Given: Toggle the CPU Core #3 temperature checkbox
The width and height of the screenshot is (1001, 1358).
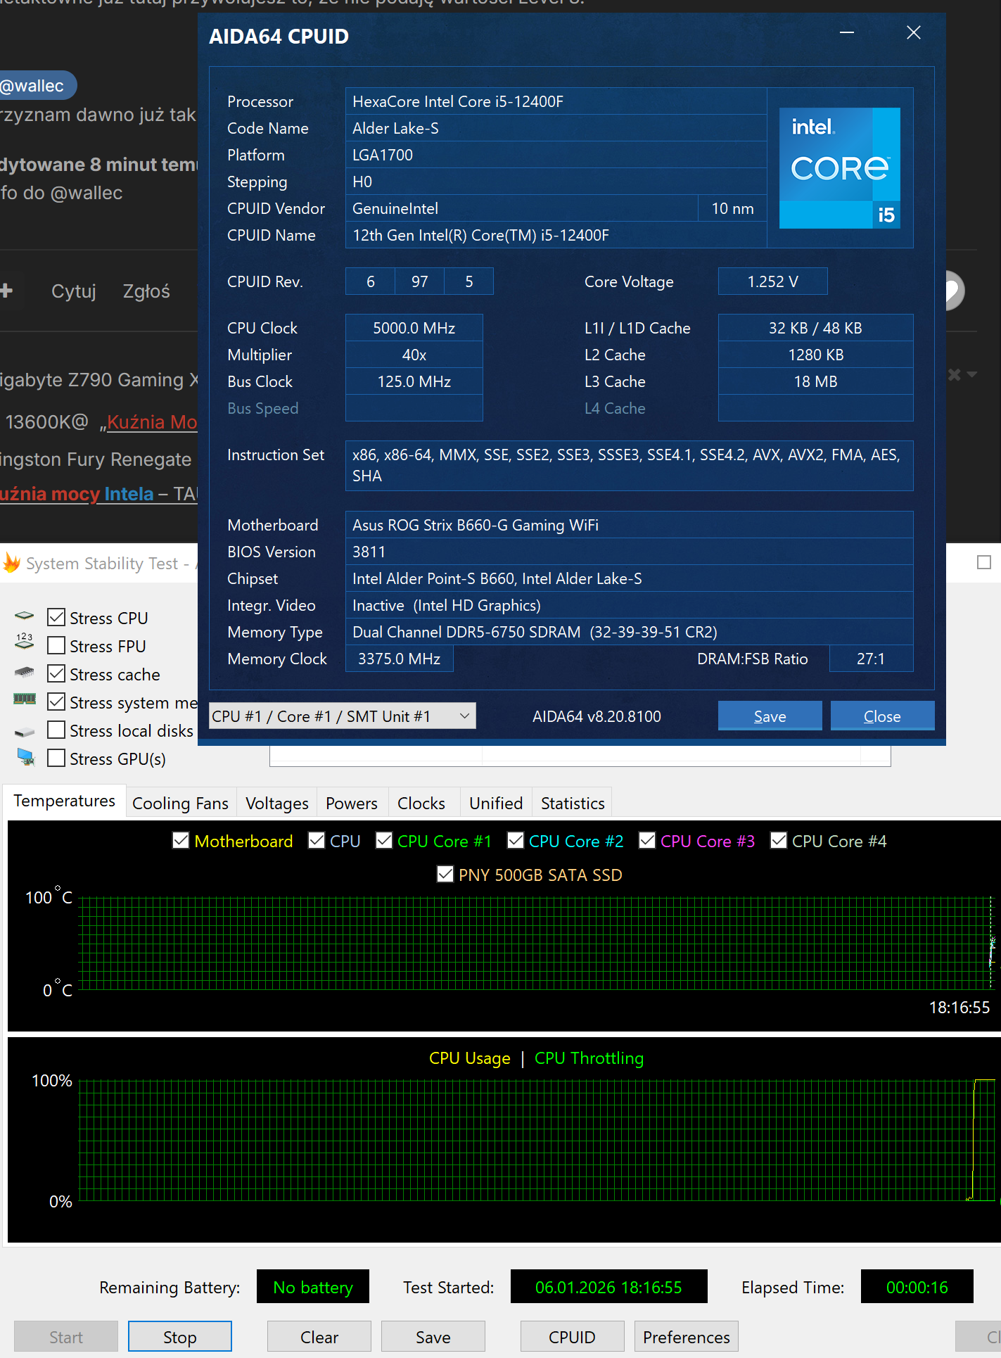Looking at the screenshot, I should click(647, 840).
